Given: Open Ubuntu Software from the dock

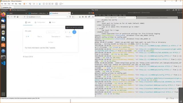Looking at the screenshot, I should click(x=3, y=45).
